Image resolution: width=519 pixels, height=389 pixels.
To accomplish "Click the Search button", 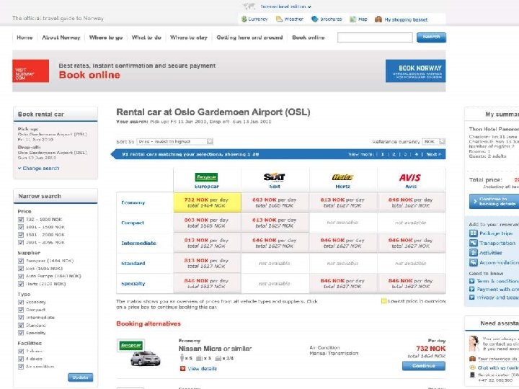I will [x=431, y=37].
